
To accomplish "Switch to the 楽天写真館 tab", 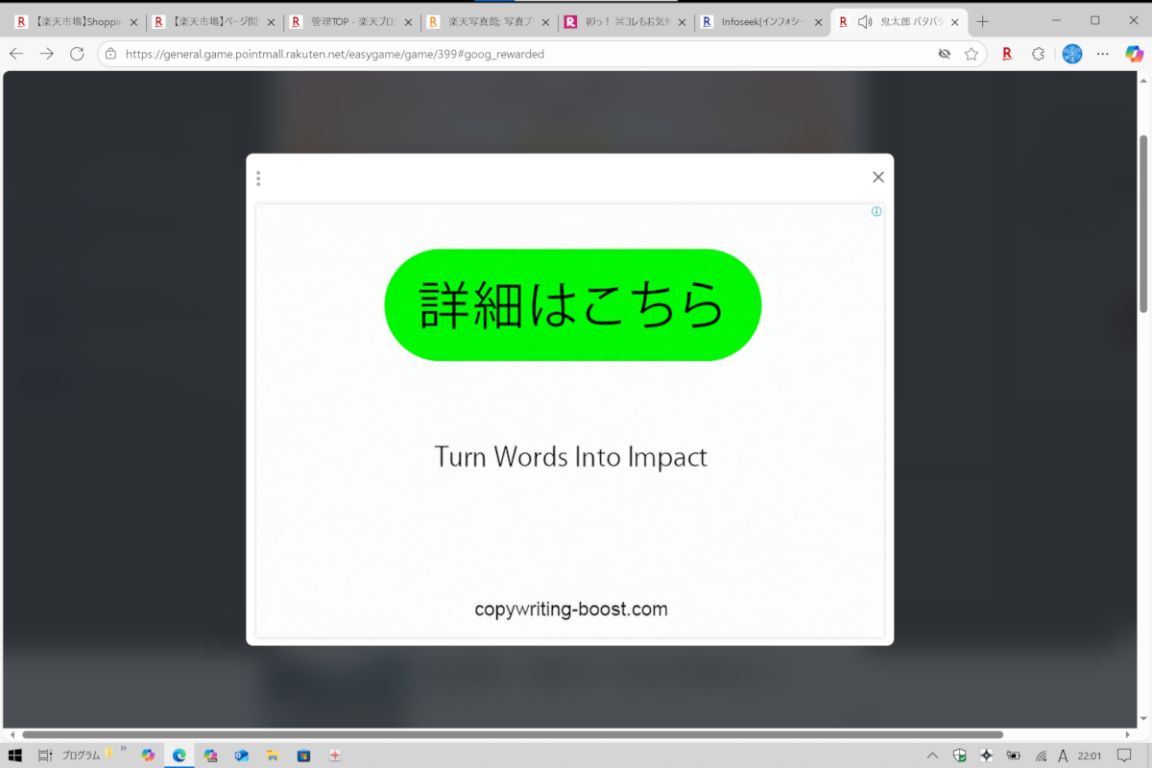I will tap(488, 21).
